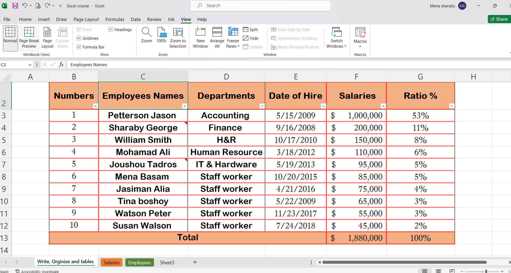The height and width of the screenshot is (273, 511).
Task: Select column D header
Action: (x=226, y=77)
